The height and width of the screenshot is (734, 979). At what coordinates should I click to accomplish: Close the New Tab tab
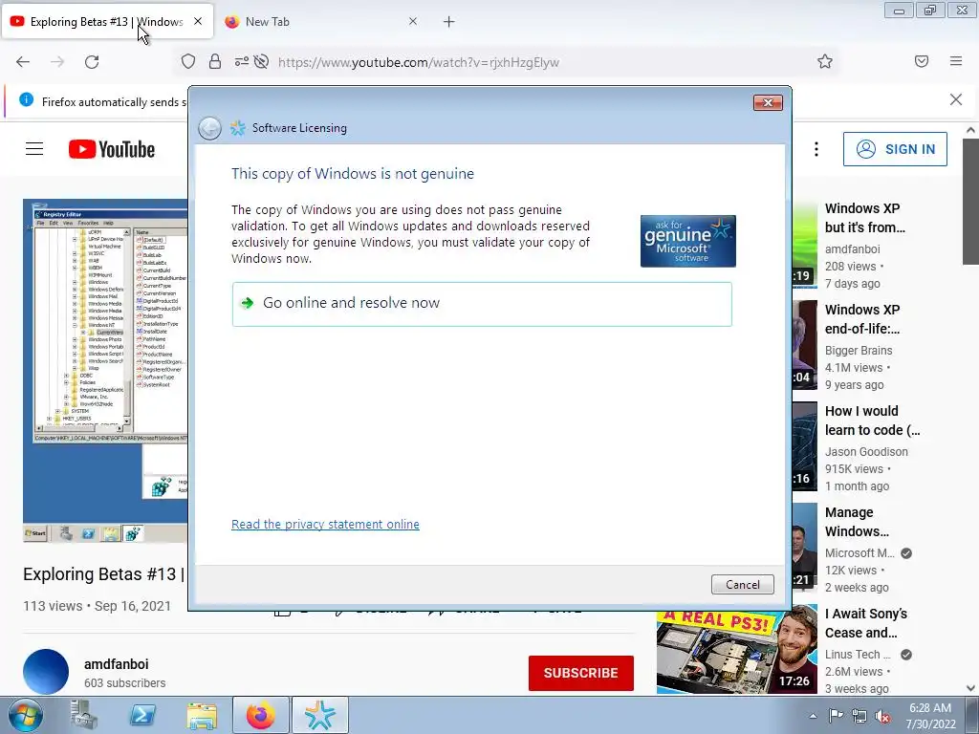[x=413, y=21]
